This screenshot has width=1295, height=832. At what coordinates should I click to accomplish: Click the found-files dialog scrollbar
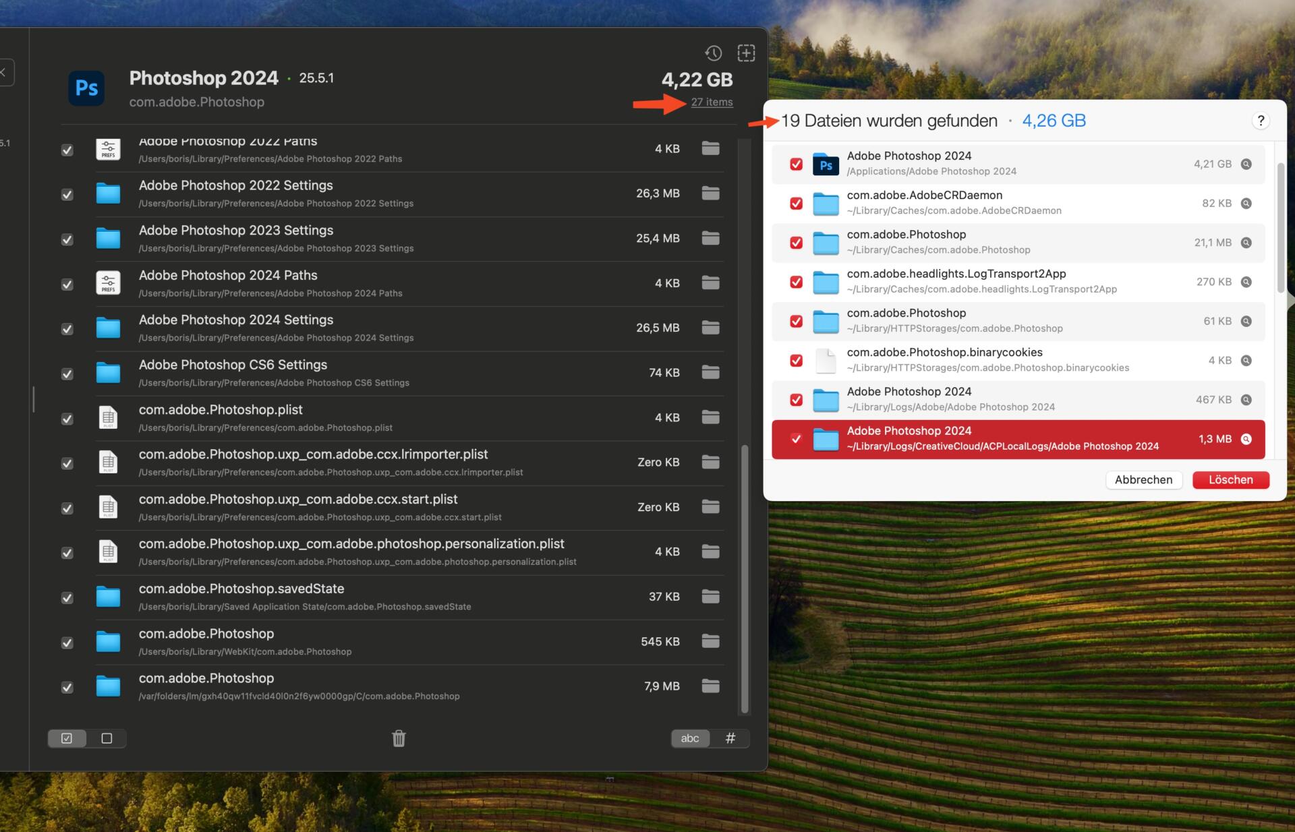point(1281,227)
